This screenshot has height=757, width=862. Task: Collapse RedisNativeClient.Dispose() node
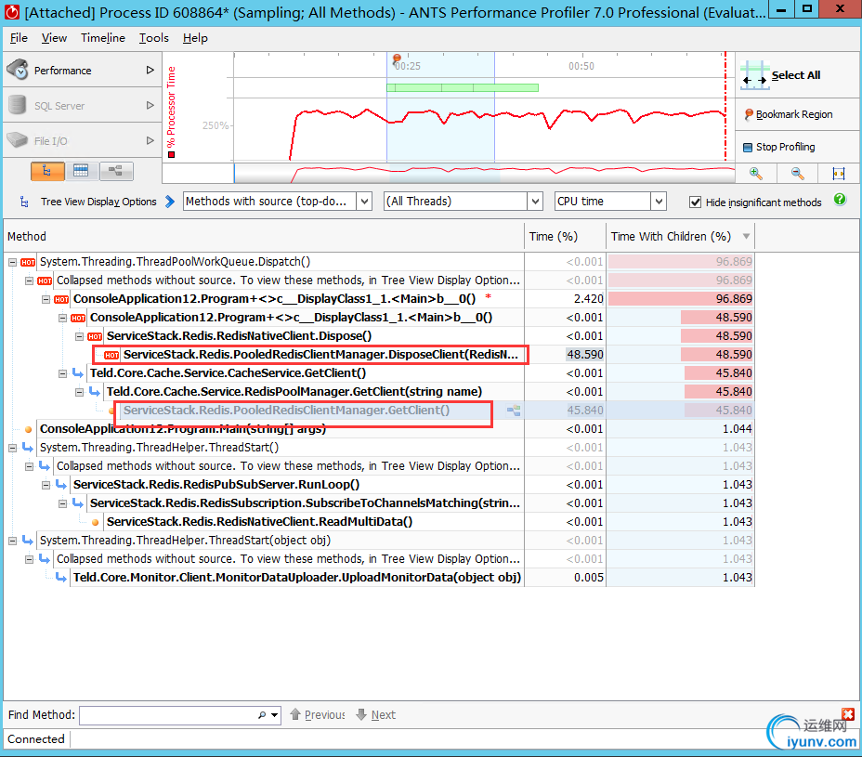pos(79,336)
